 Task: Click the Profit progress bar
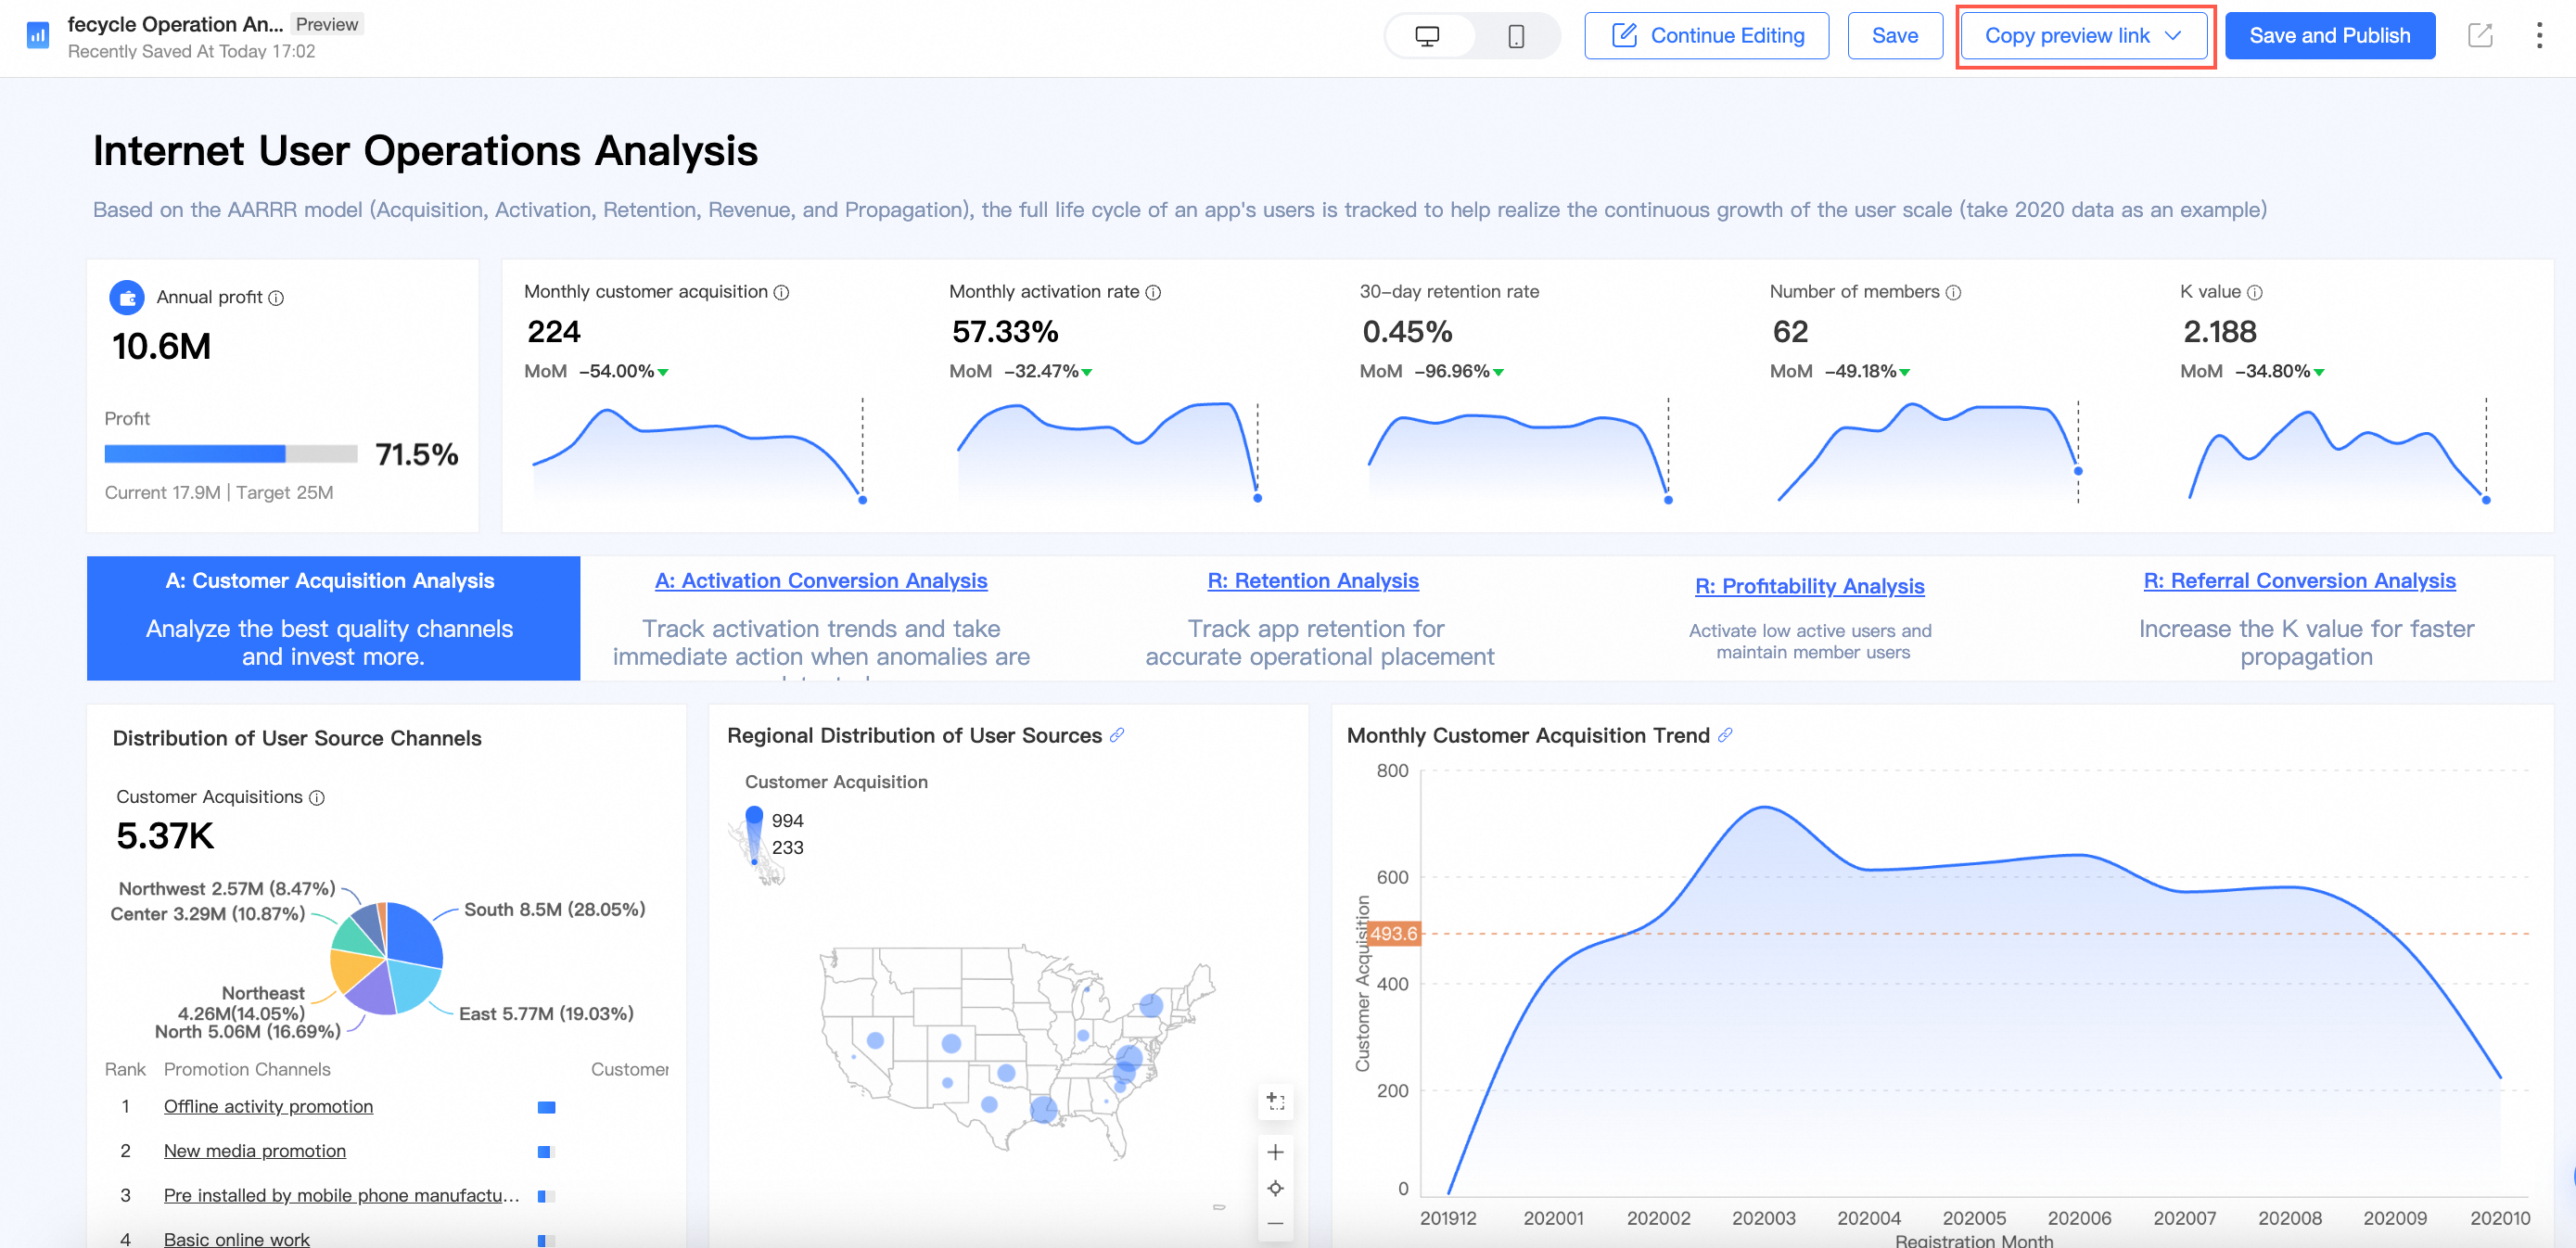point(230,454)
